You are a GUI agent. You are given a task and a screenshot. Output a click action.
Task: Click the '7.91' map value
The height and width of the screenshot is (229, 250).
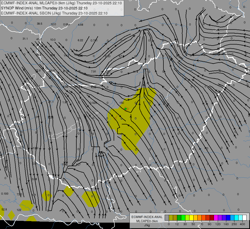click(x=94, y=71)
